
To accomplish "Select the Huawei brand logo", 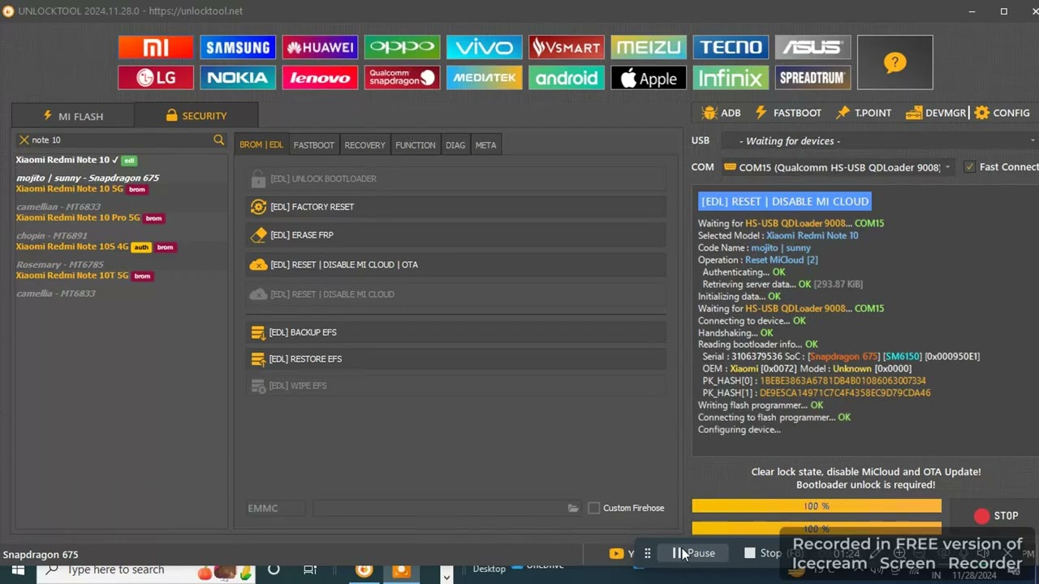I will tap(320, 47).
